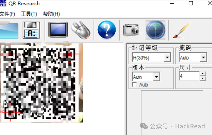Minimize the QR Research window
The height and width of the screenshot is (135, 212).
(172, 3)
